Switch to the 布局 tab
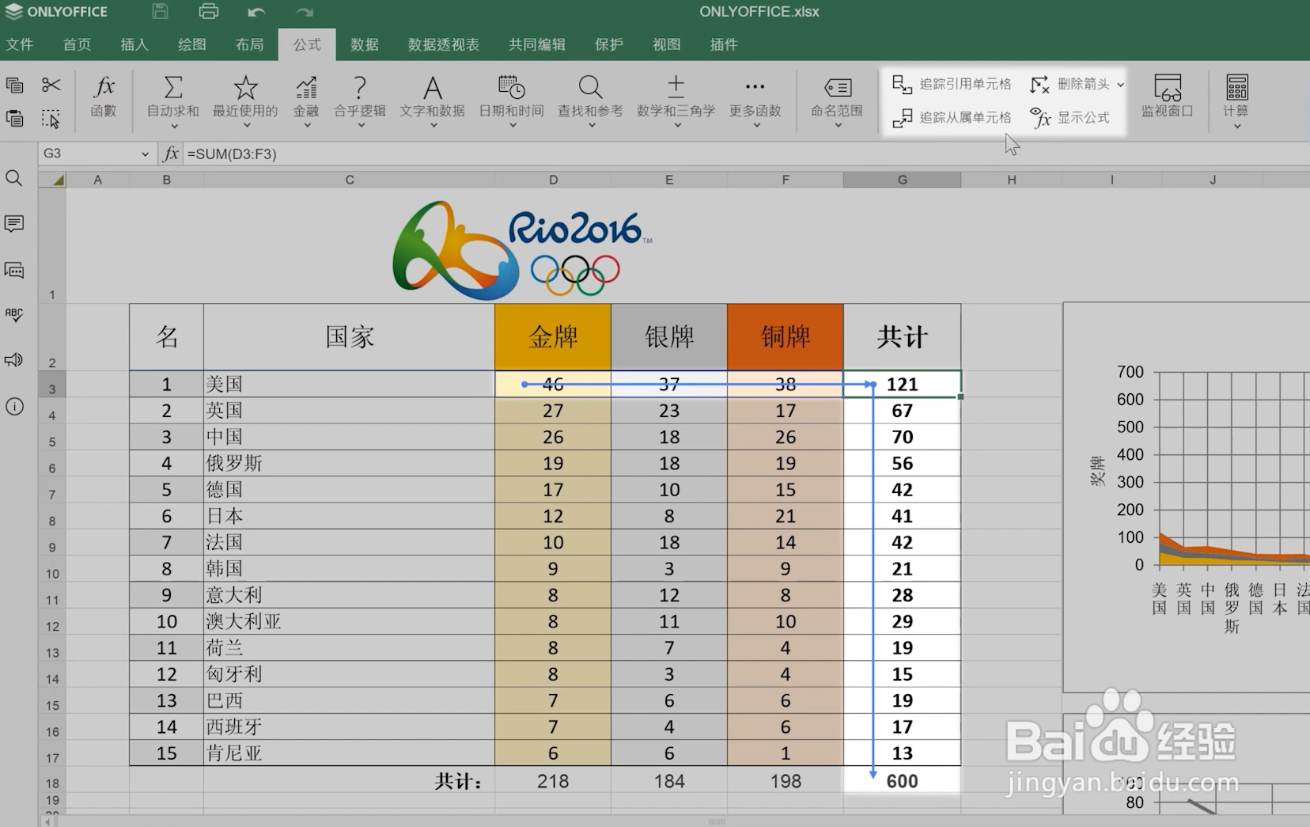The image size is (1310, 827). coord(249,44)
